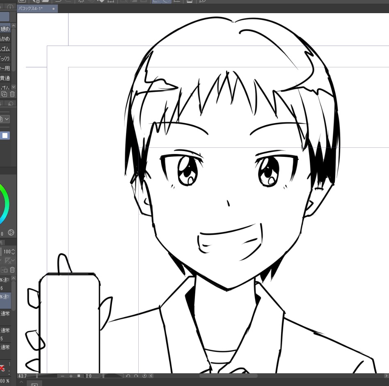Rotate the canvas left
This screenshot has width=389, height=386.
coord(128,376)
